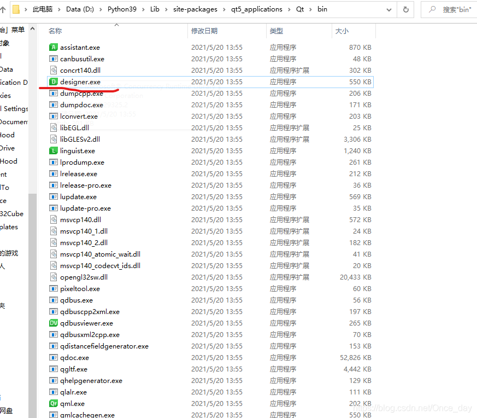Click the qdbusviewer.exe DV icon

coord(53,323)
